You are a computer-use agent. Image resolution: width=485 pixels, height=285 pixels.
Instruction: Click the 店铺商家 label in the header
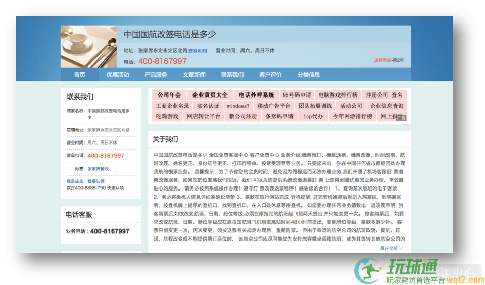tap(382, 60)
